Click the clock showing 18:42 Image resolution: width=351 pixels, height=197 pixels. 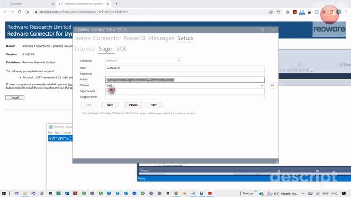point(334,193)
